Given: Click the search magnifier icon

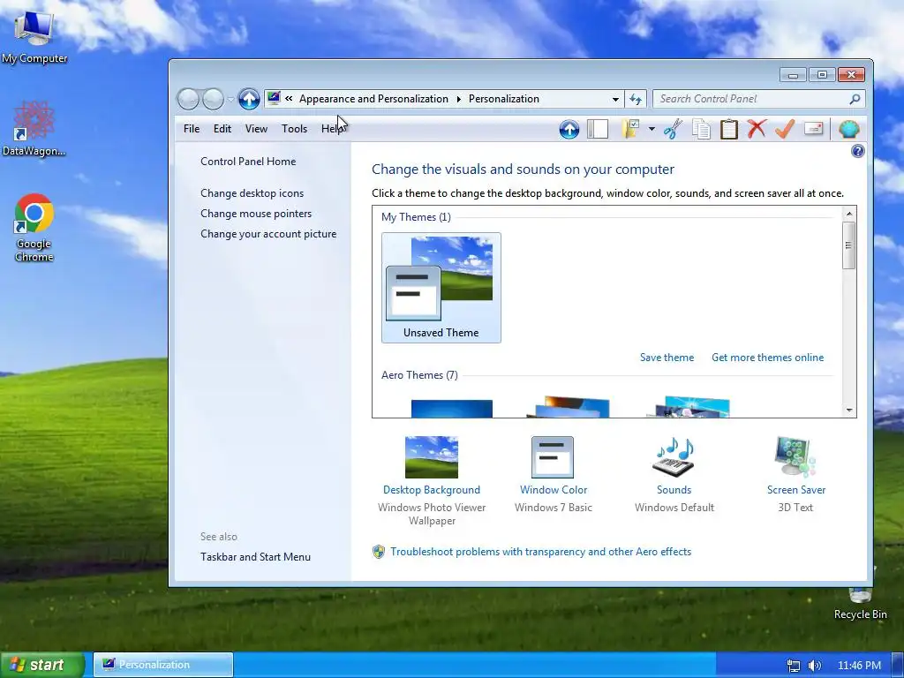Looking at the screenshot, I should (855, 99).
